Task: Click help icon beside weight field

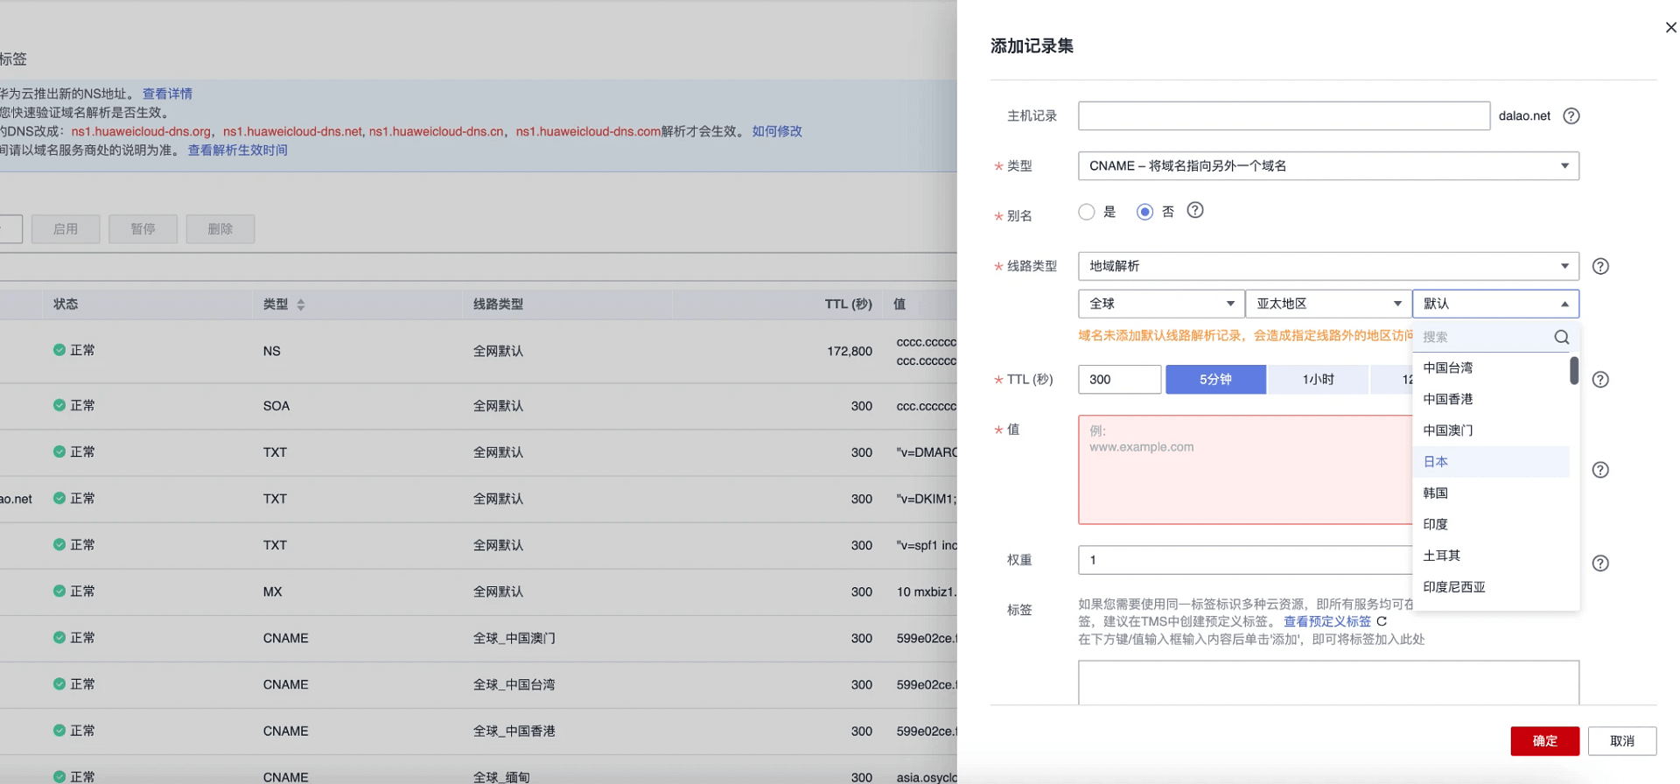Action: pos(1599,563)
